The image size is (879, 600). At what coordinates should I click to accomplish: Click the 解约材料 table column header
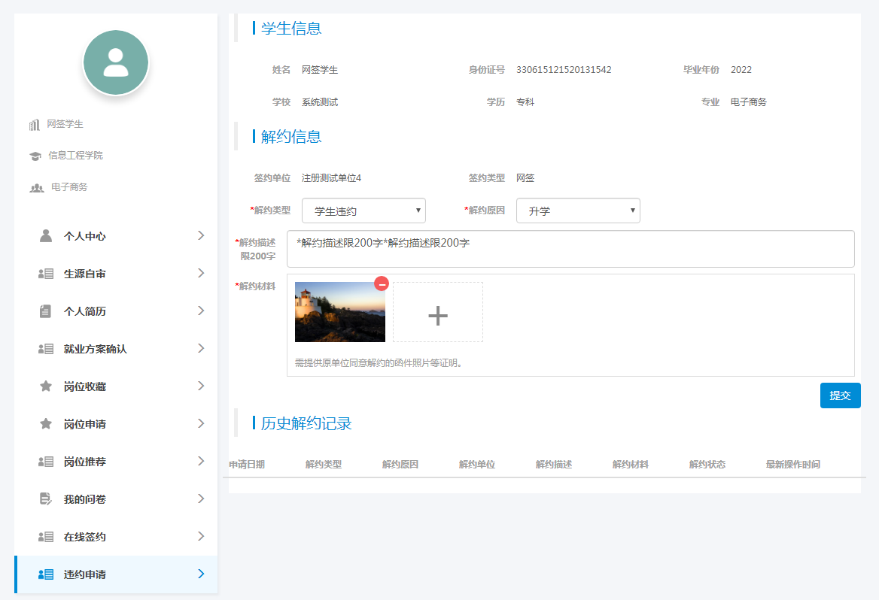[x=631, y=465]
